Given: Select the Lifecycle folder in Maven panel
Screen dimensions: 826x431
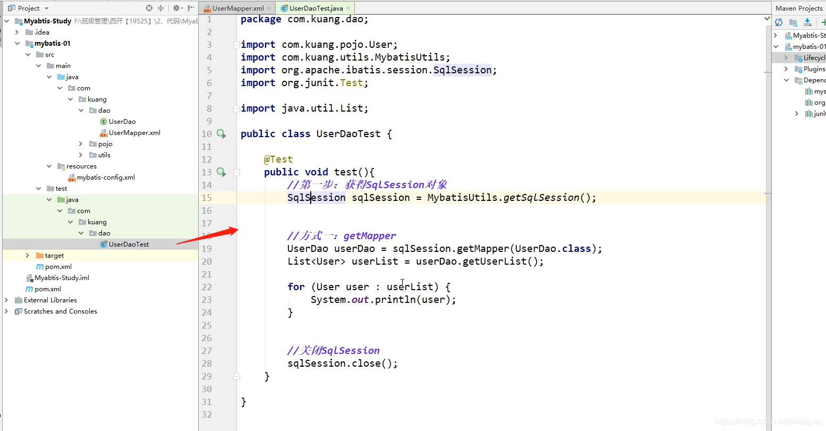Looking at the screenshot, I should 810,58.
